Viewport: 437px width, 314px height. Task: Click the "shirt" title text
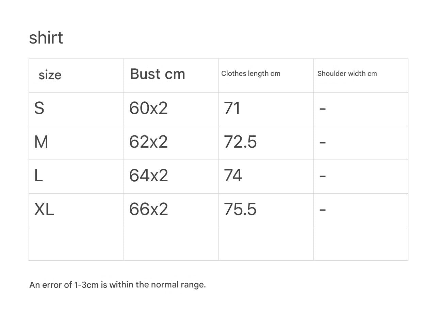(x=46, y=37)
